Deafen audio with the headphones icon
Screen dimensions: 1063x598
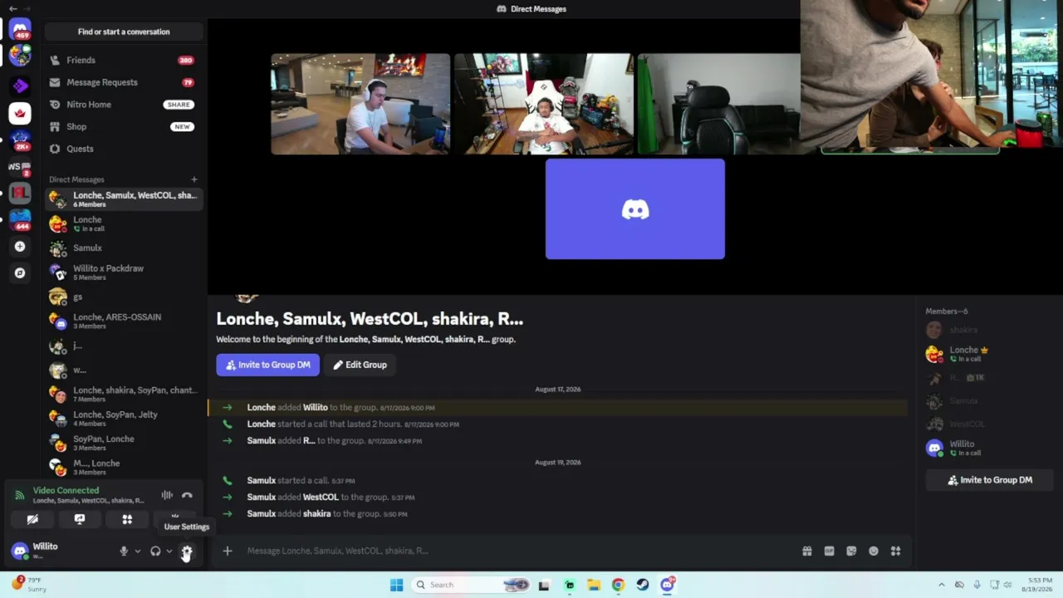click(155, 551)
